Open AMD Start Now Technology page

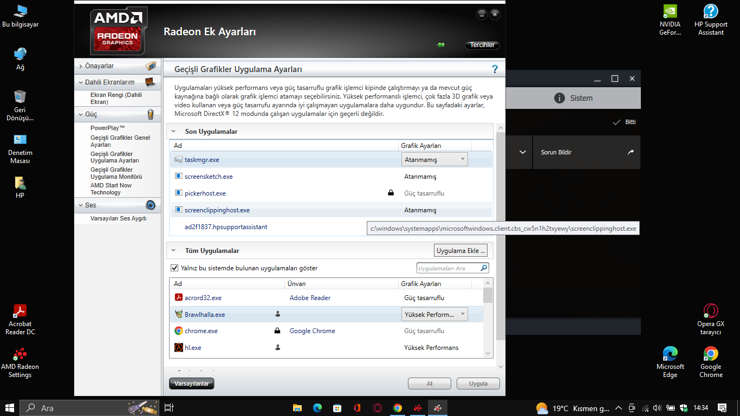pos(111,189)
